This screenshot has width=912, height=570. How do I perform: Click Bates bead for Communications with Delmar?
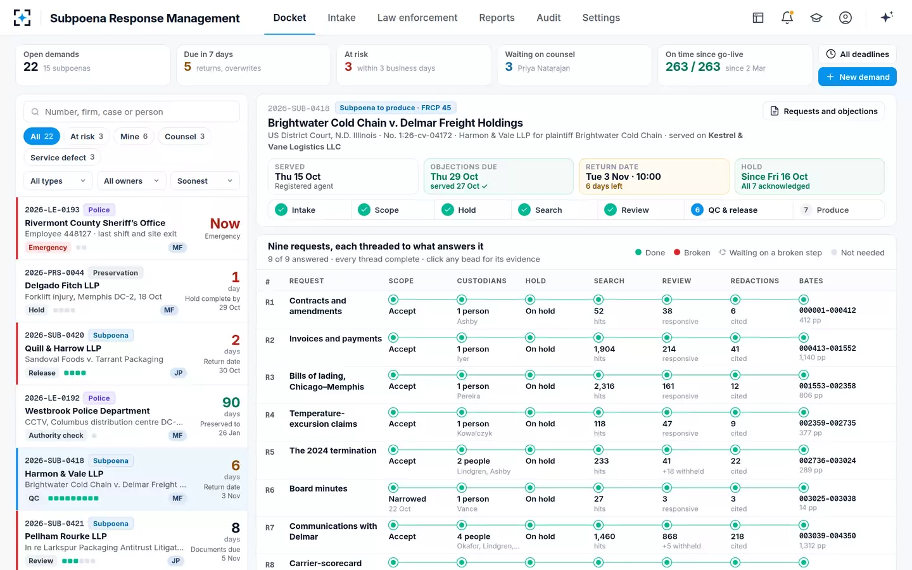click(x=804, y=525)
